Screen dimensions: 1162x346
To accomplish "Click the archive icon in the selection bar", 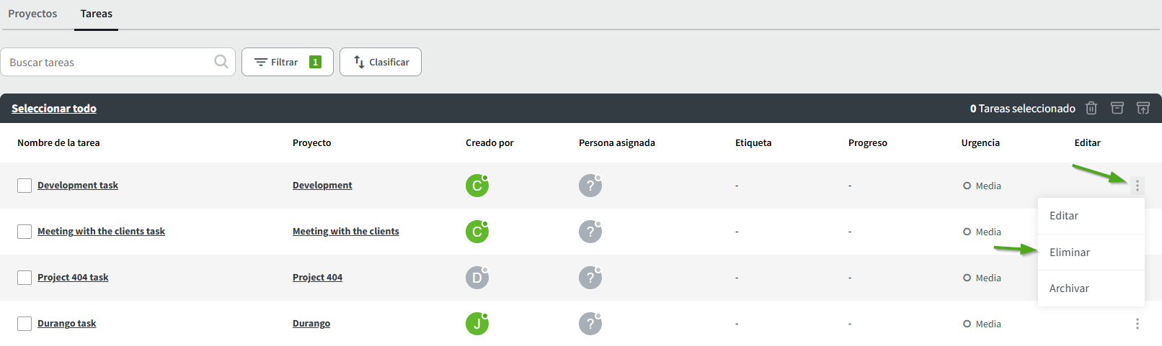I will click(x=1117, y=108).
